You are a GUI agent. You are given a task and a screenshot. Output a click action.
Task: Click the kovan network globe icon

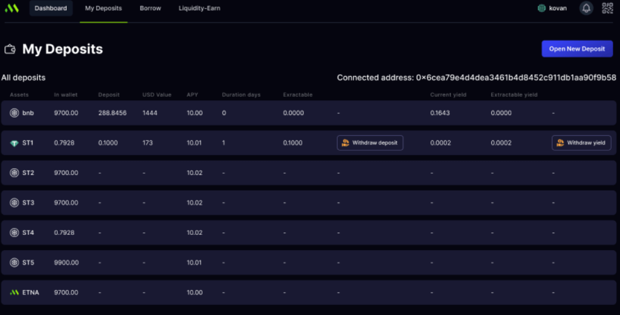point(541,8)
